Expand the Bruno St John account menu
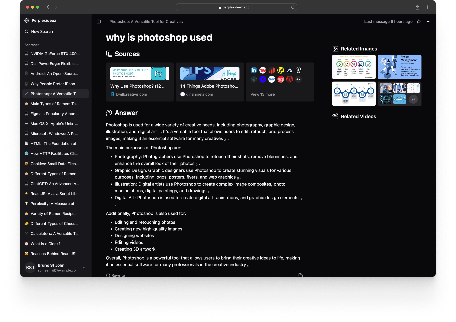The width and height of the screenshot is (456, 322). 84,267
